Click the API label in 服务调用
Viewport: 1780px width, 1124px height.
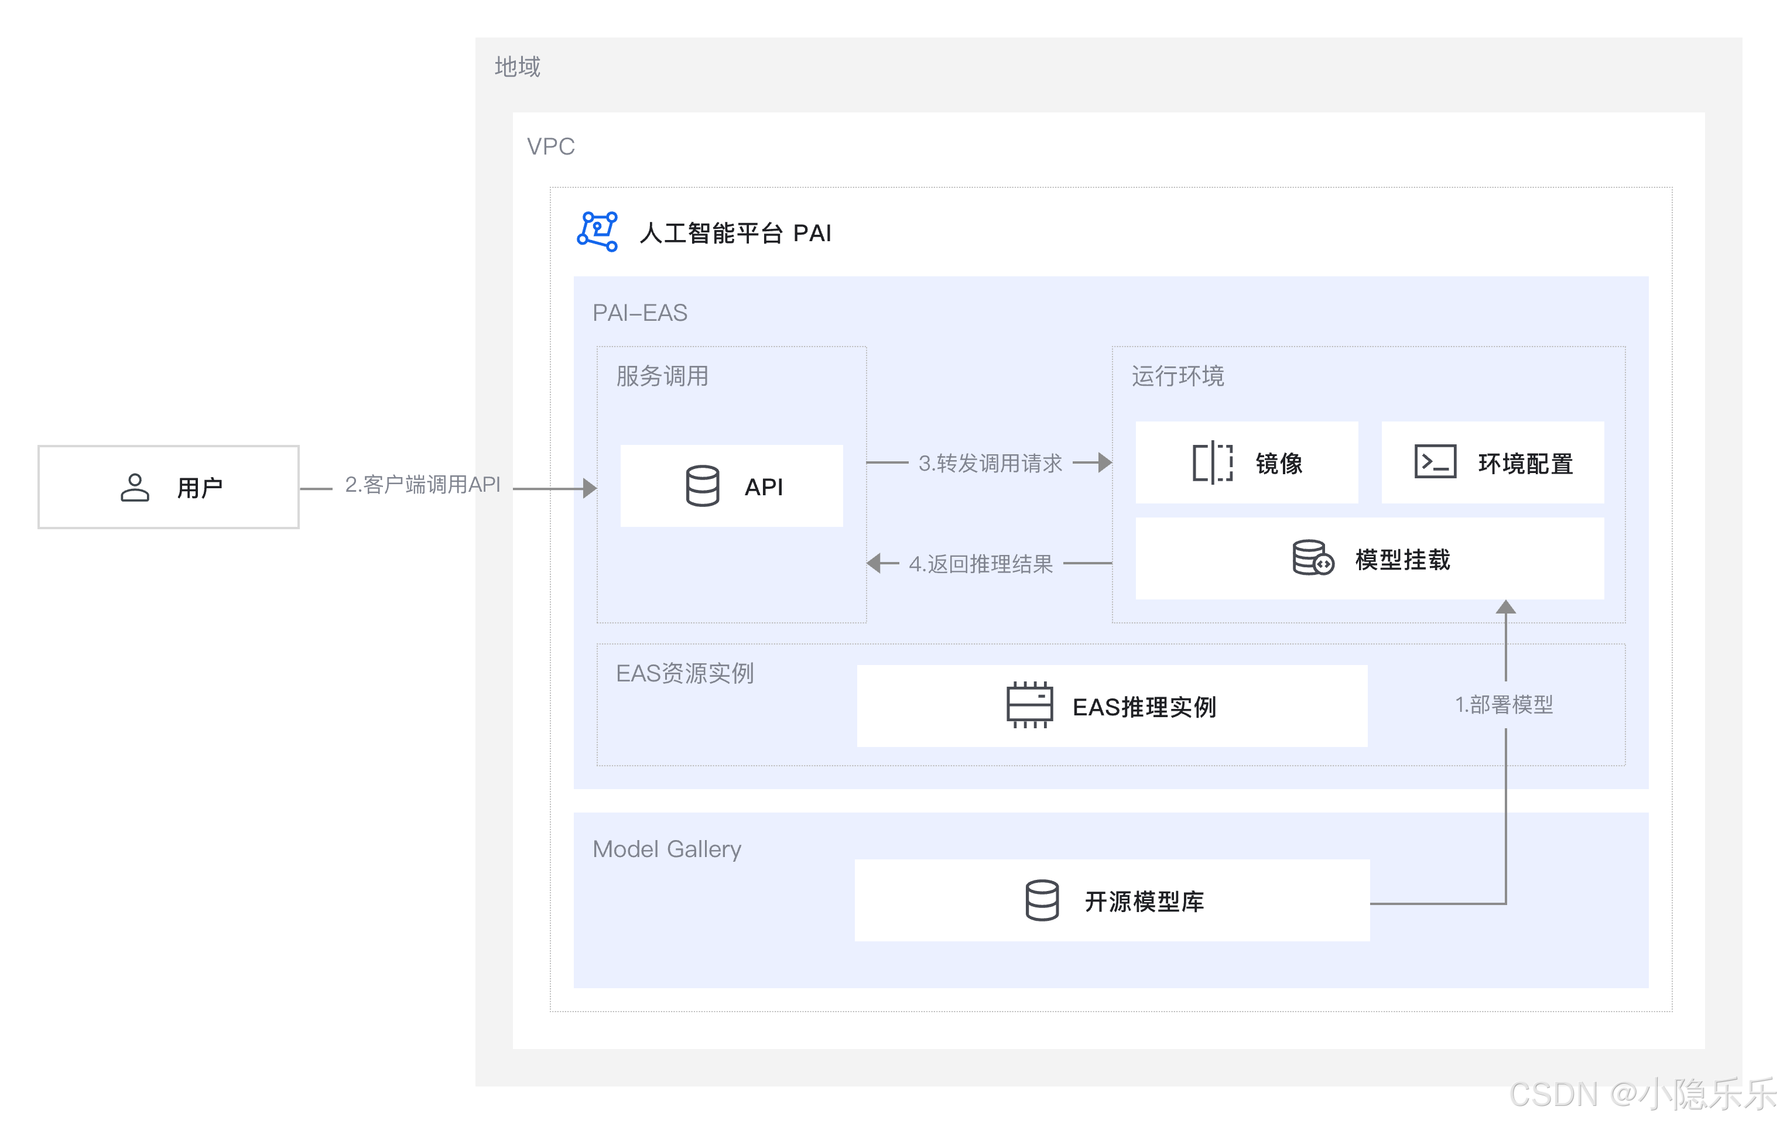click(x=764, y=487)
